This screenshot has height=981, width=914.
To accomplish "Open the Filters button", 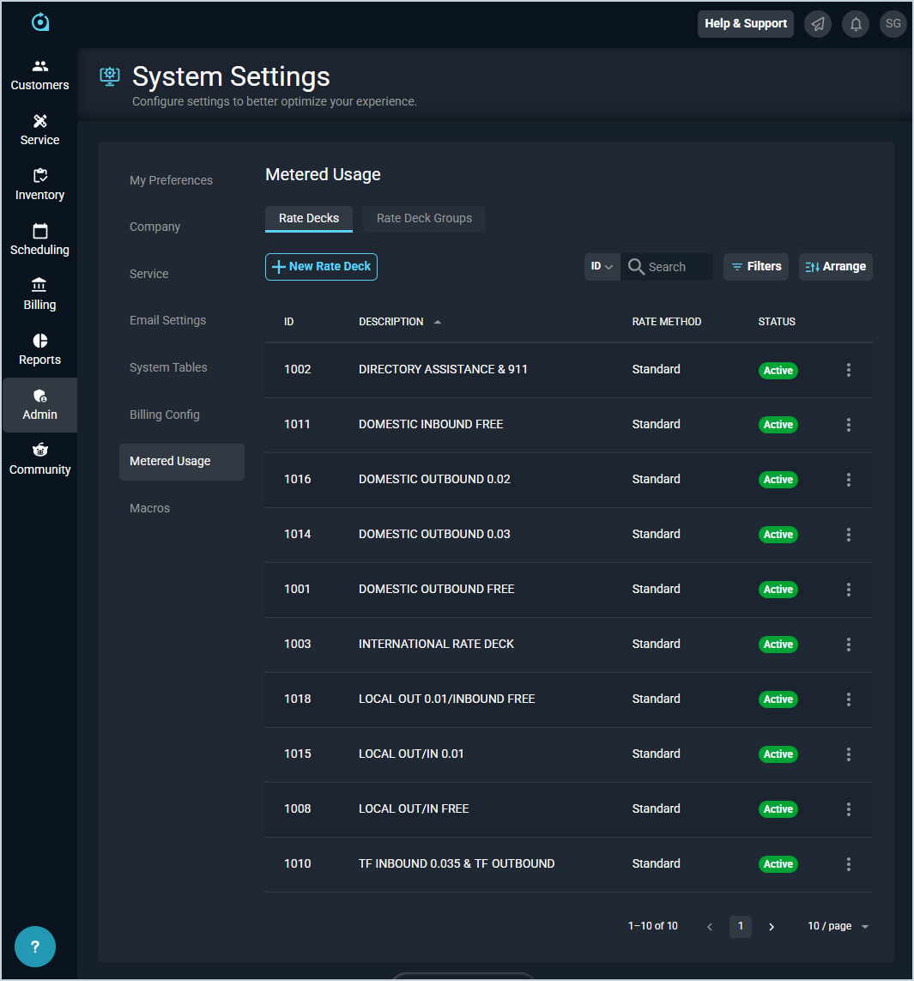I will 755,267.
